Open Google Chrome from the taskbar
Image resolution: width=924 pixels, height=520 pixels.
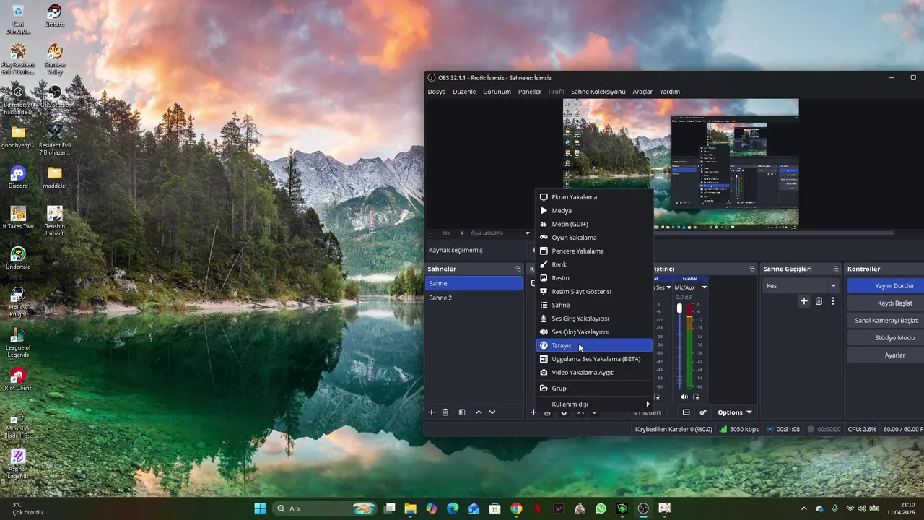[516, 508]
